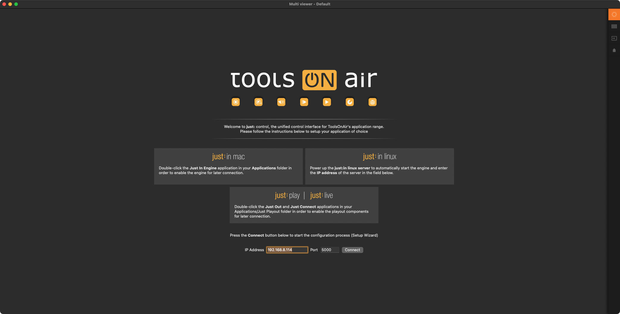Select the just:in linux panel heading
The image size is (620, 314).
tap(380, 157)
